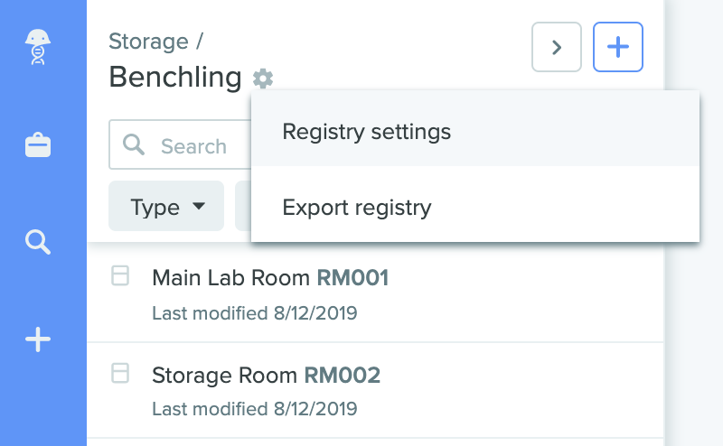Click the Main Lab Room item icon
The height and width of the screenshot is (446, 723).
[120, 275]
